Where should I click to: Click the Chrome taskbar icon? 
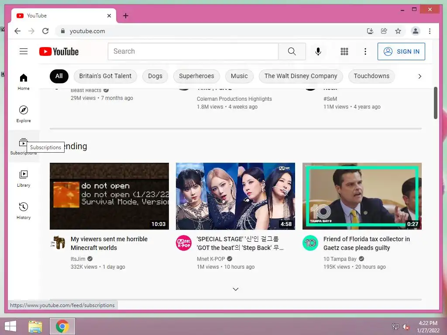(x=62, y=326)
